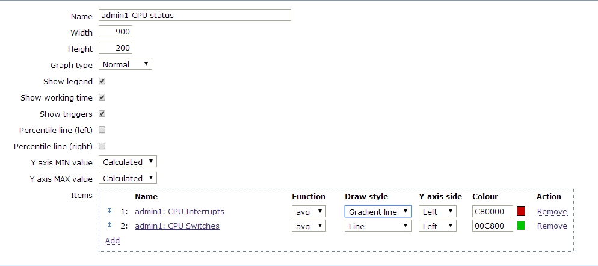This screenshot has width=598, height=266.
Task: Open Y axis side dropdown for CPU Interrupts
Action: click(437, 211)
